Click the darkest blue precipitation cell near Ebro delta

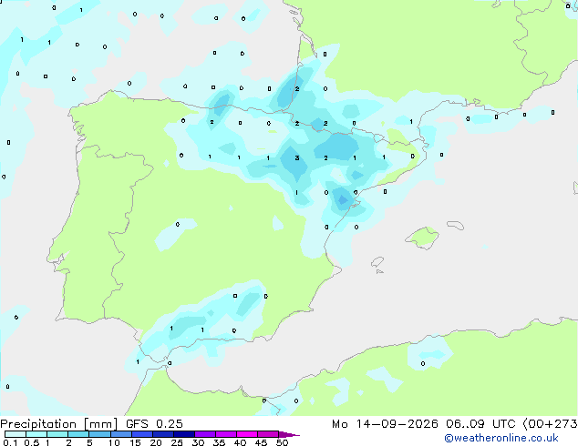(343, 200)
